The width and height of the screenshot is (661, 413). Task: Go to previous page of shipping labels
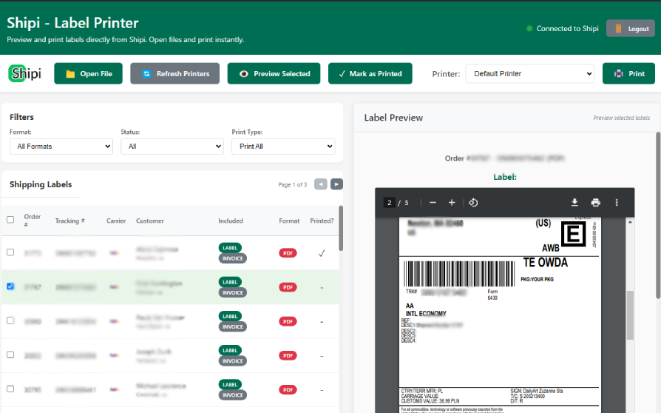coord(320,184)
